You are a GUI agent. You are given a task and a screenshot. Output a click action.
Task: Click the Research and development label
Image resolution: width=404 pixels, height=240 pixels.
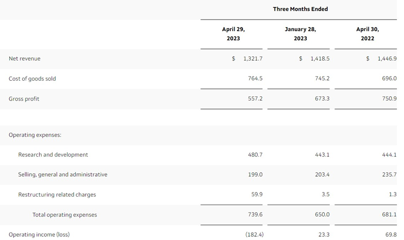(x=53, y=155)
